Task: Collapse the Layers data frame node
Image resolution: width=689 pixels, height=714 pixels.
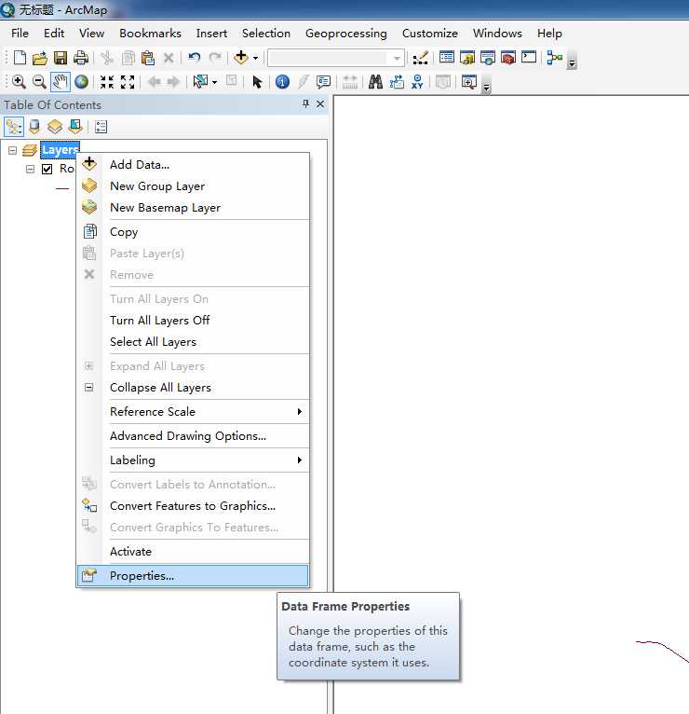Action: (13, 150)
